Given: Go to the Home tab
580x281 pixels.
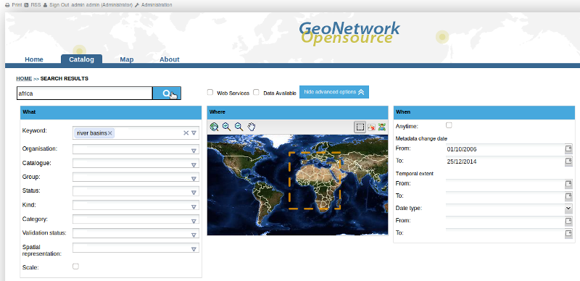Looking at the screenshot, I should (x=34, y=59).
